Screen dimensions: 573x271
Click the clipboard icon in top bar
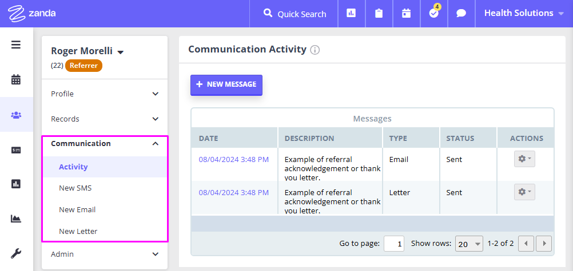[379, 14]
